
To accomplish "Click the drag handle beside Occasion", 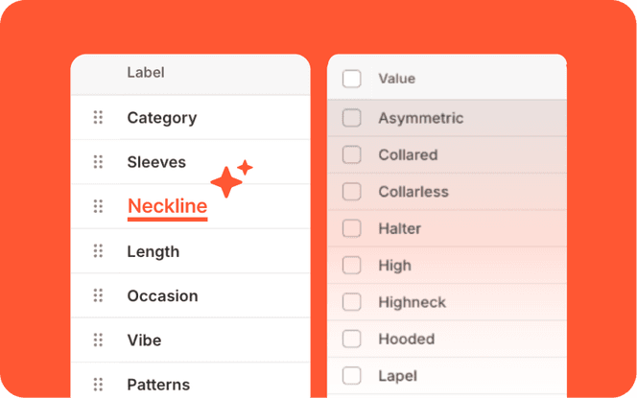I will click(x=98, y=295).
